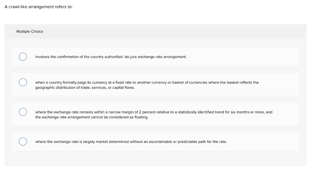Choose the 'de jure exchange rate arrangement' option
Viewport: 329px width, 190px height.
point(111,57)
